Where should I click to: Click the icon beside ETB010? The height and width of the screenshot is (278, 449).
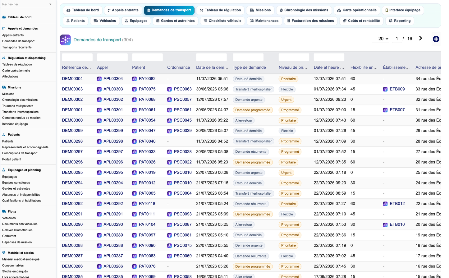385,225
